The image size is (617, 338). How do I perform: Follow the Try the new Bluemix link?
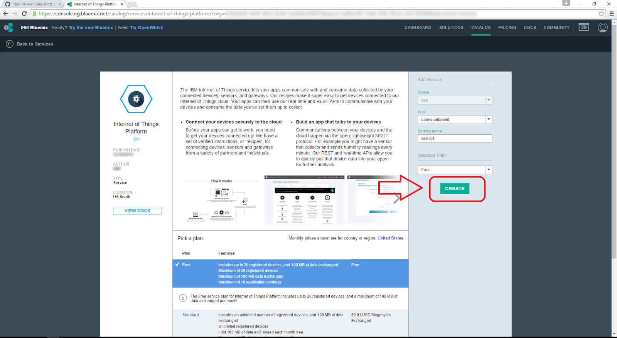[x=91, y=28]
